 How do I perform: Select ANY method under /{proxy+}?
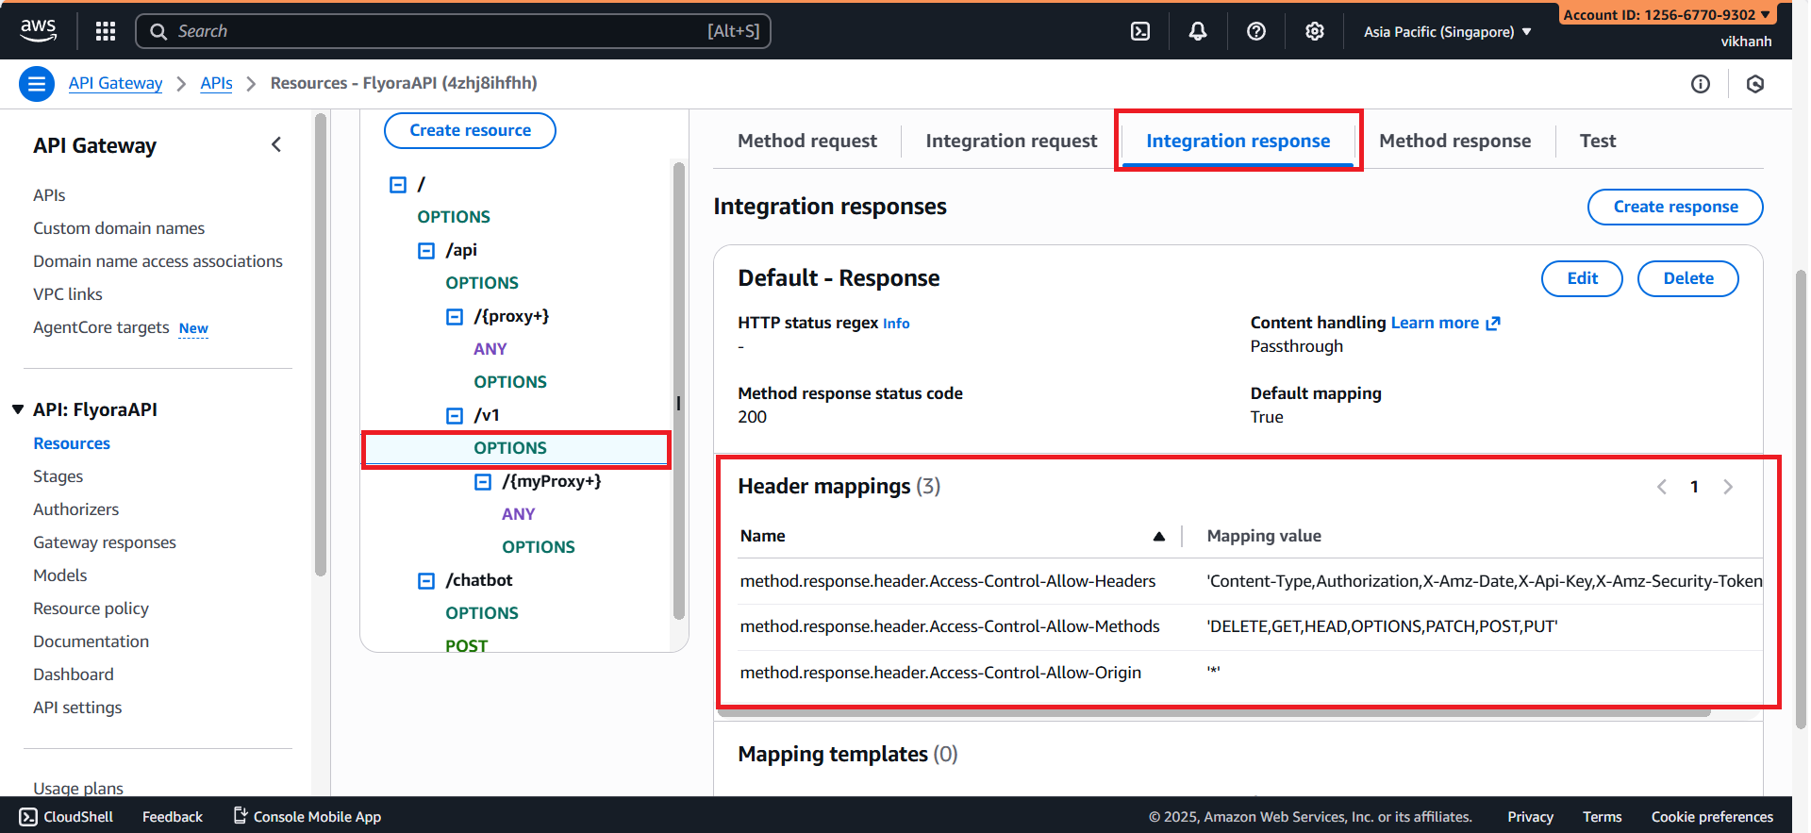(490, 349)
